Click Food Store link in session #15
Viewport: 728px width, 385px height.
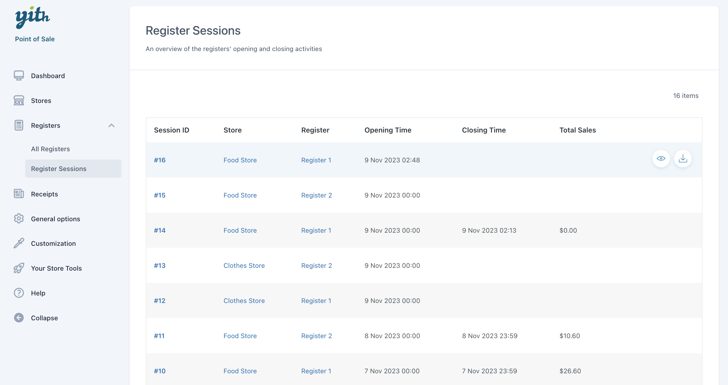pyautogui.click(x=240, y=195)
